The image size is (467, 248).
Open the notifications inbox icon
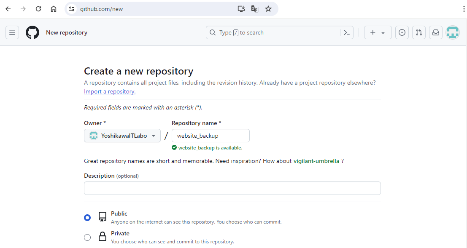(x=435, y=32)
